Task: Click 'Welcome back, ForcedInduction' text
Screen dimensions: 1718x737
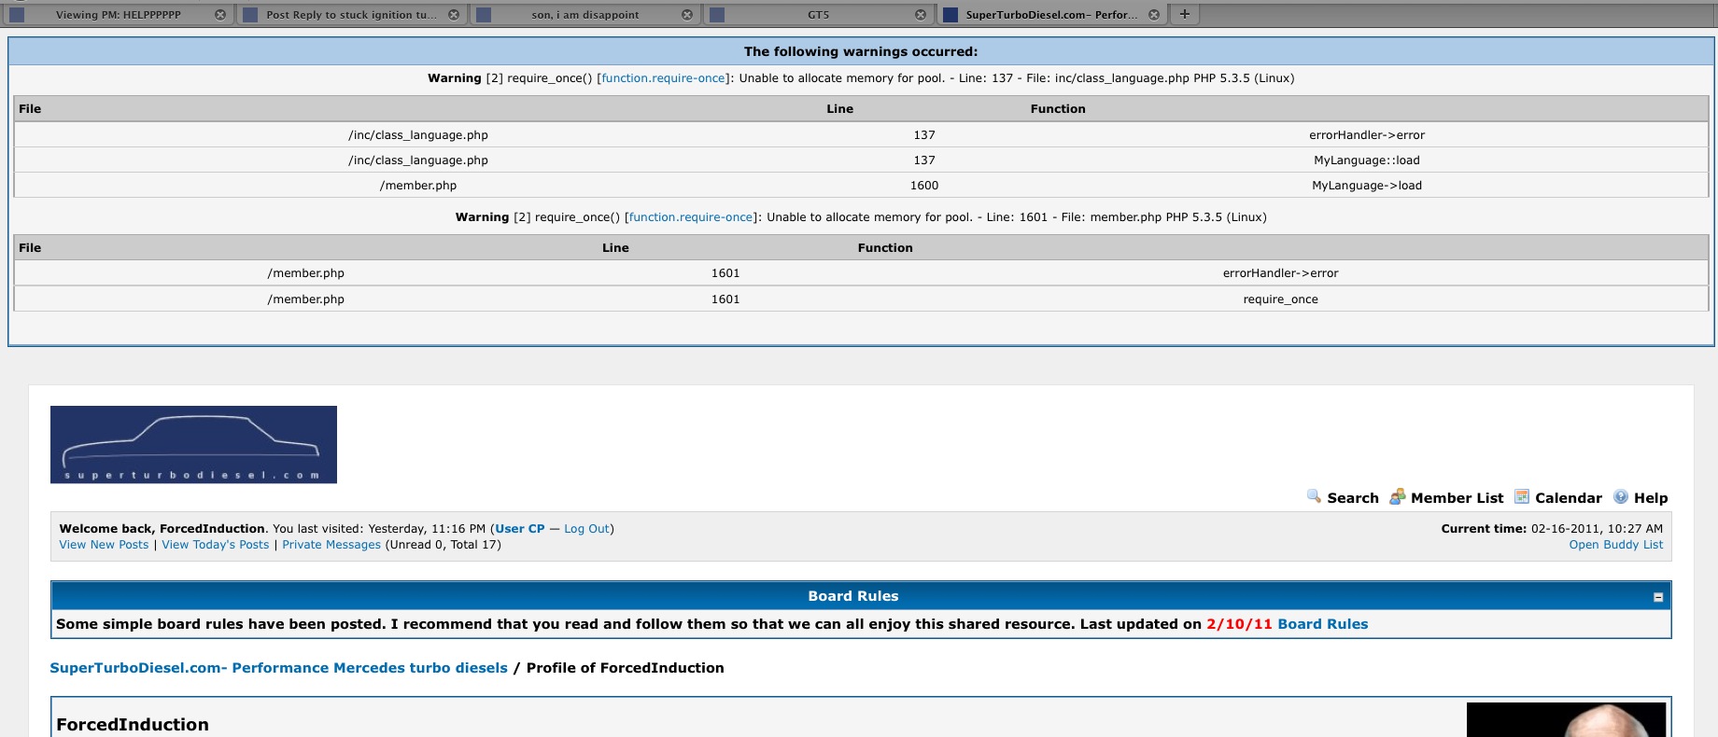Action: point(162,529)
